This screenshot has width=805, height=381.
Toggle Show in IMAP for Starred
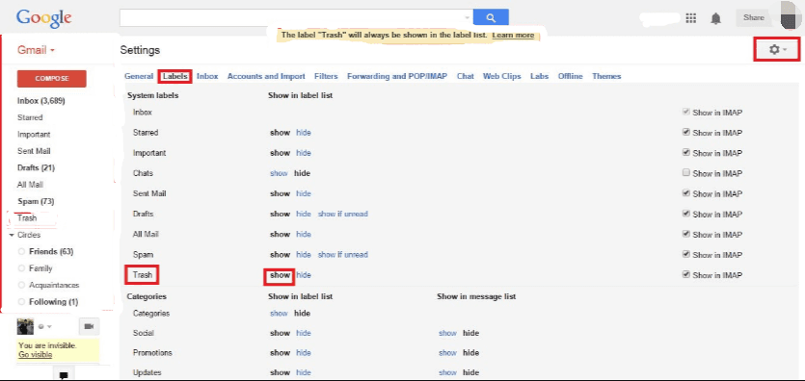coord(685,132)
